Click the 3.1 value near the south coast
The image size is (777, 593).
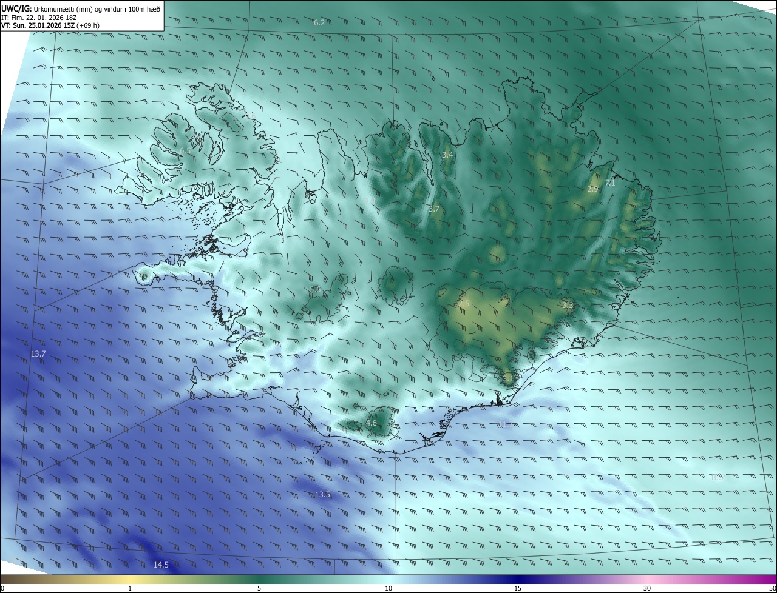(x=508, y=378)
